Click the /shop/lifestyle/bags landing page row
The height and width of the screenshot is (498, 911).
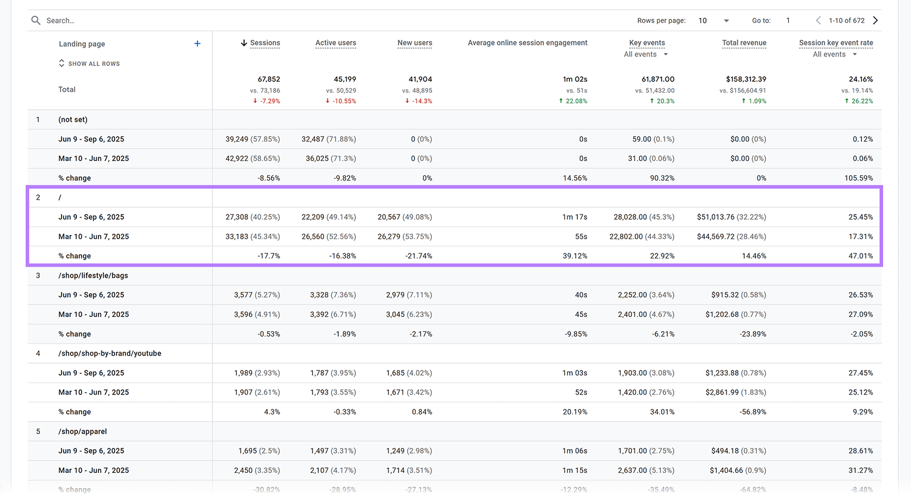click(x=93, y=275)
